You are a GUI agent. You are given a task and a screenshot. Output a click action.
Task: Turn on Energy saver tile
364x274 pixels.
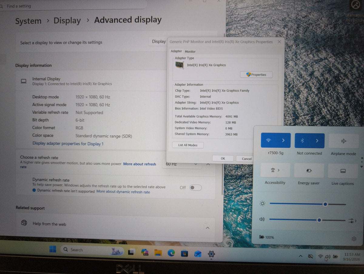click(x=309, y=171)
